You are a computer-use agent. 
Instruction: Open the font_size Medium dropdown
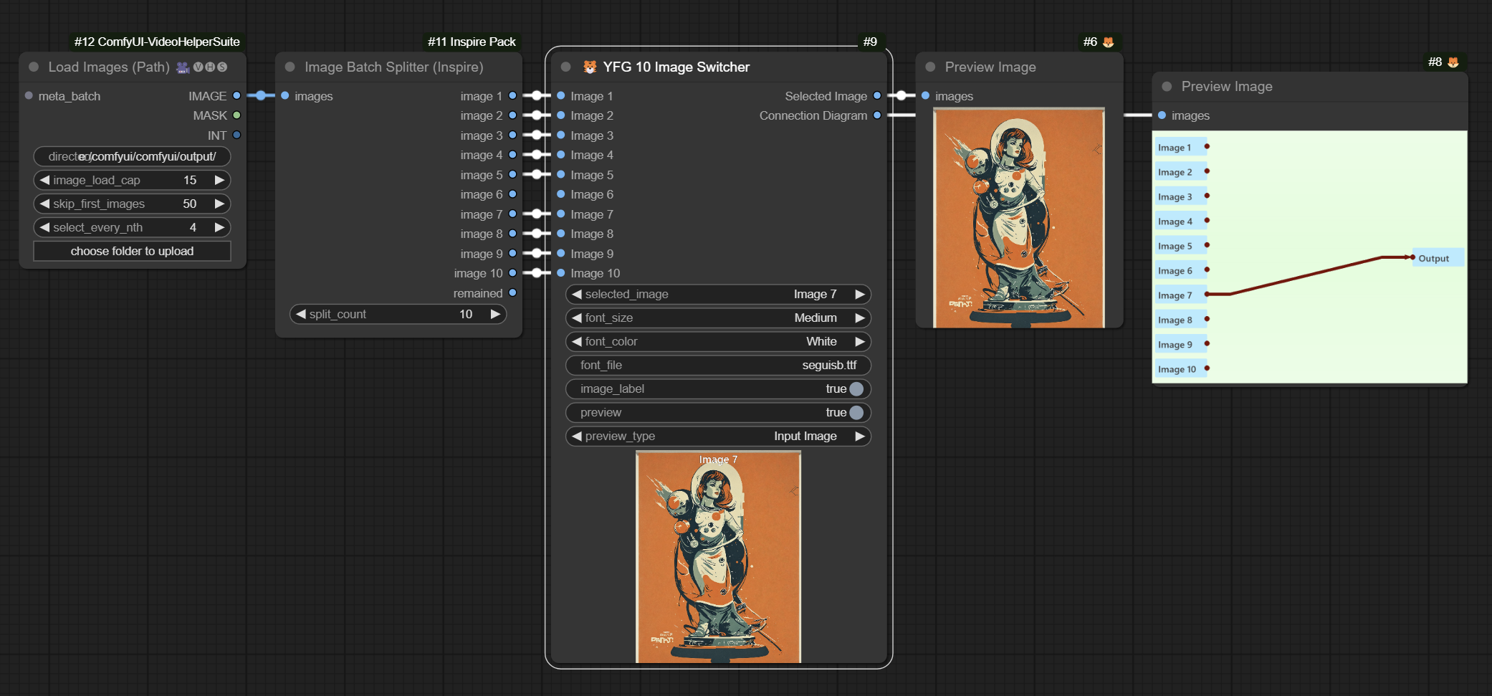point(718,318)
